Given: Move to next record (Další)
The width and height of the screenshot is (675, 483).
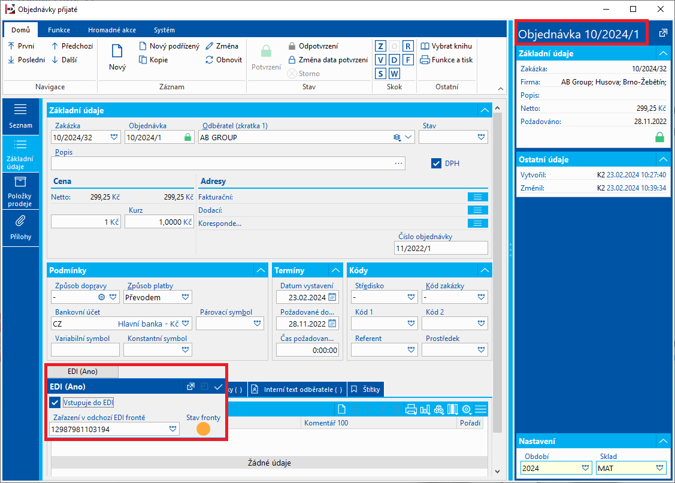Looking at the screenshot, I should (64, 60).
